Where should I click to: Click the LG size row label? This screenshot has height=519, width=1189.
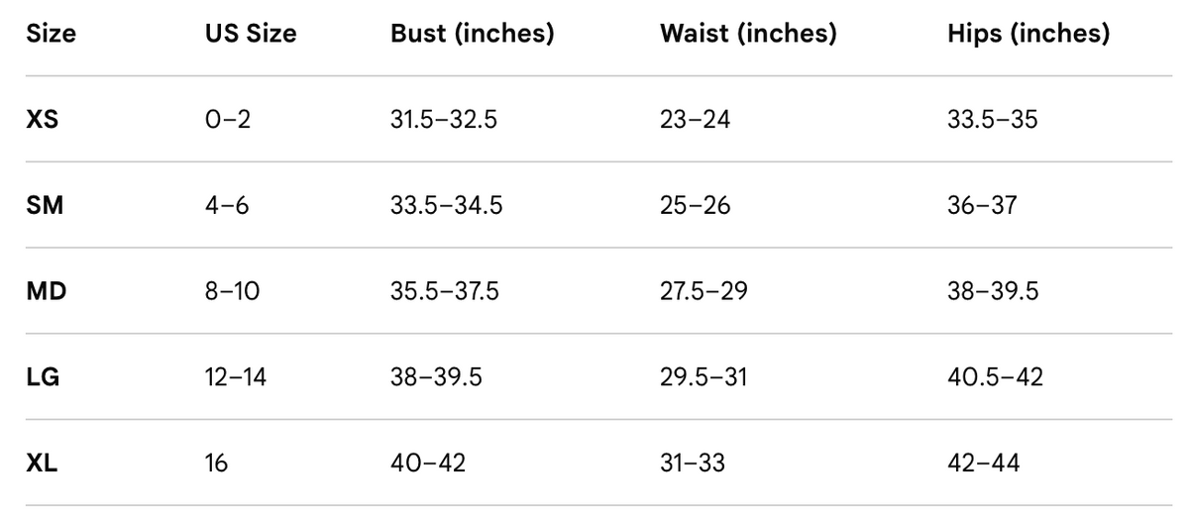click(x=43, y=376)
